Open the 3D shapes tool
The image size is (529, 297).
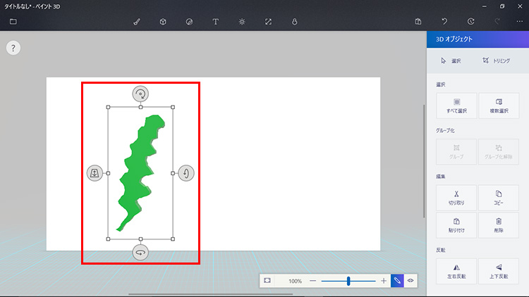point(163,21)
